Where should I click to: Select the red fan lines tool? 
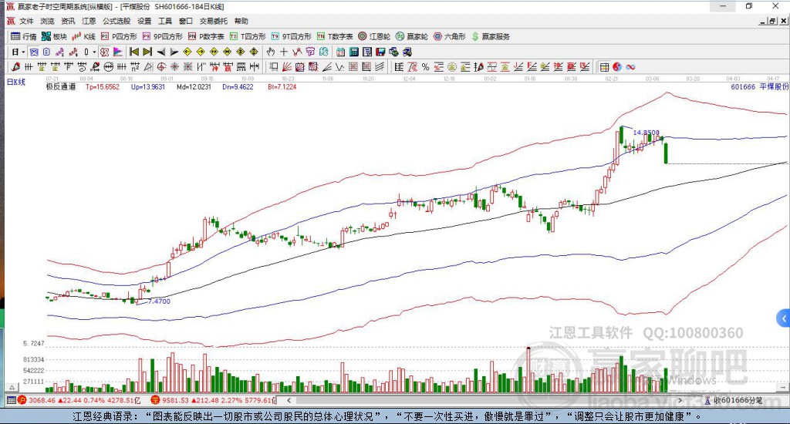pos(286,66)
